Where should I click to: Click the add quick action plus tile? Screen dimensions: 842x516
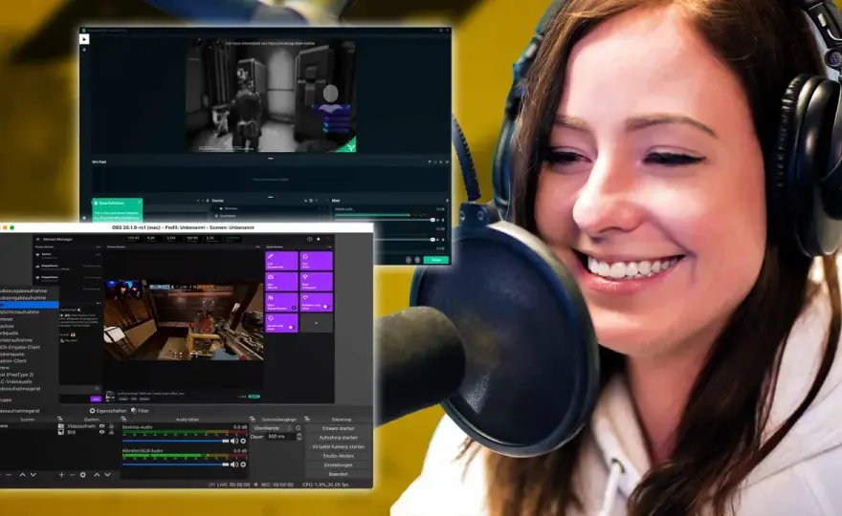tap(317, 323)
